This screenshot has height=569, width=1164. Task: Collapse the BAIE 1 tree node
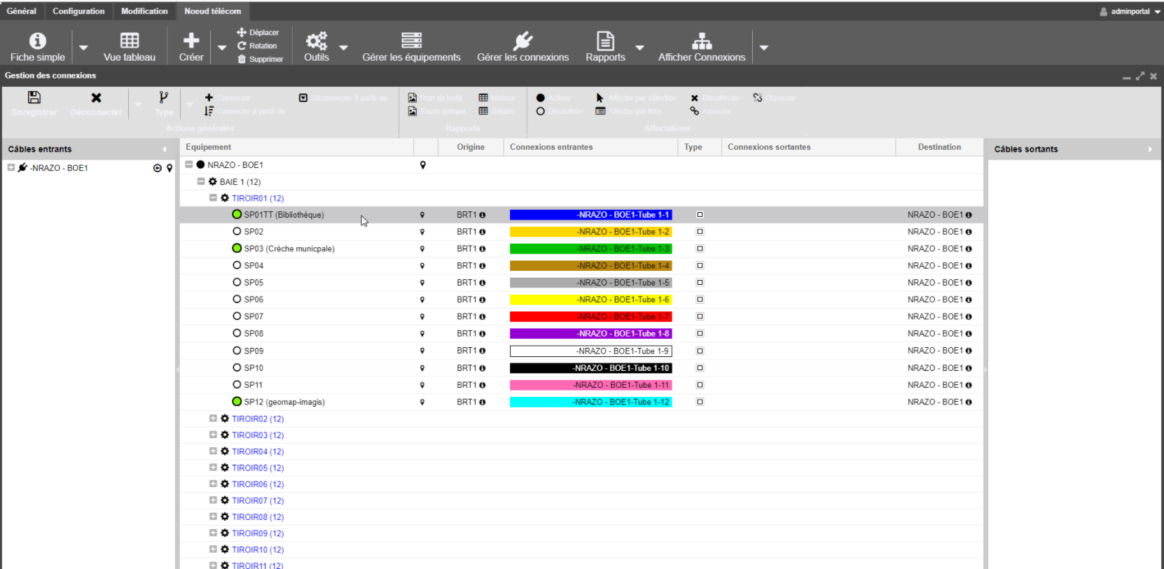201,181
